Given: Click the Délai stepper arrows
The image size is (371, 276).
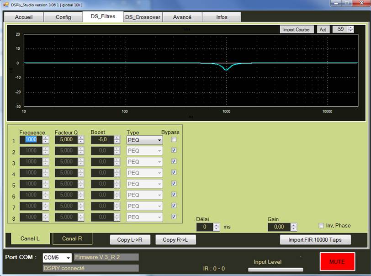Looking at the screenshot, I should click(x=216, y=227).
